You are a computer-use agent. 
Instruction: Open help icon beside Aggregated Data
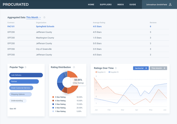coord(44,18)
